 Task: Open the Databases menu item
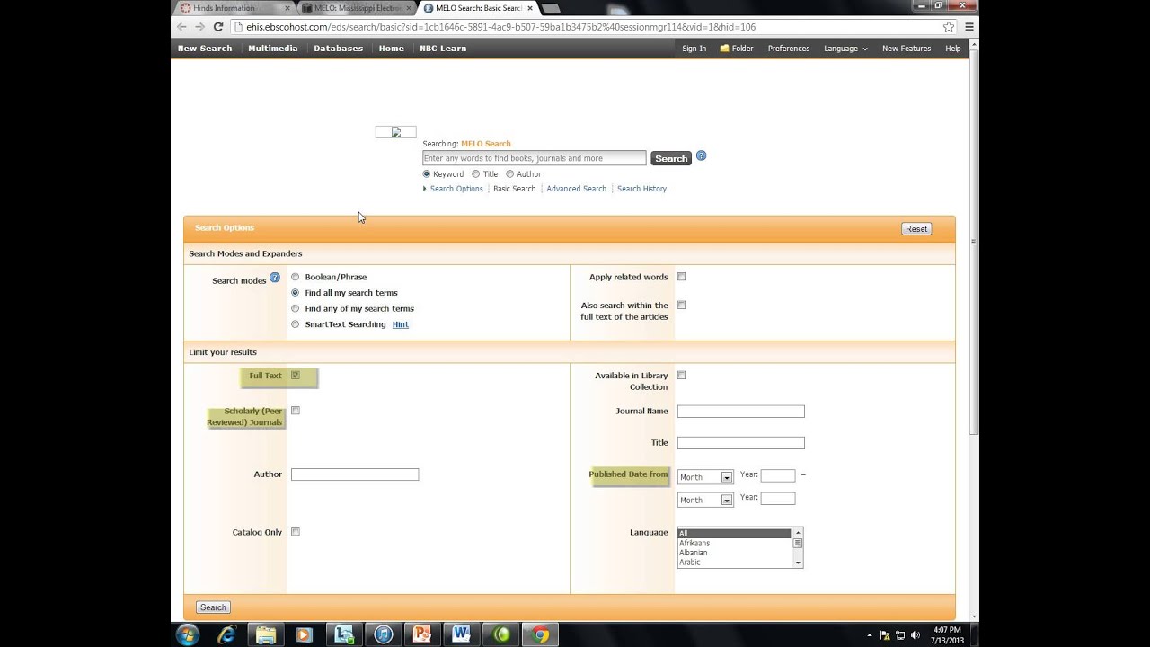(338, 49)
